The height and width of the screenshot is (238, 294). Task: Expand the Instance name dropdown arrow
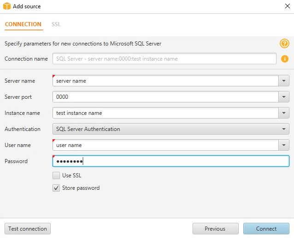pyautogui.click(x=284, y=113)
